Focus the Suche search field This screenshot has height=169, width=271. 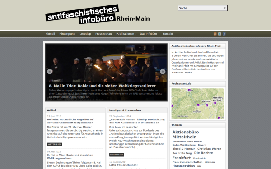click(x=202, y=8)
